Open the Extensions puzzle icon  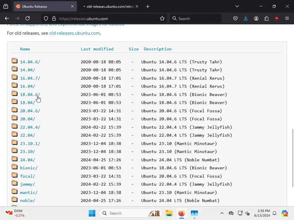(x=266, y=19)
